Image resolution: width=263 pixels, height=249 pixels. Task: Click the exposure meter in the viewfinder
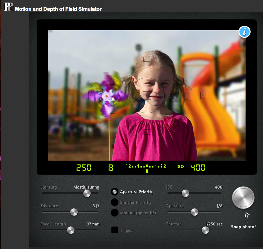click(147, 166)
